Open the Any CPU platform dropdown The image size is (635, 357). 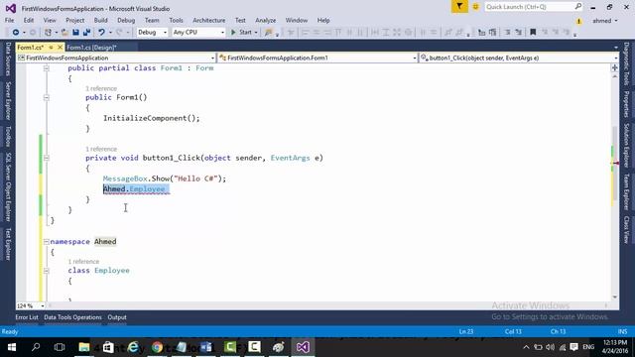point(198,33)
